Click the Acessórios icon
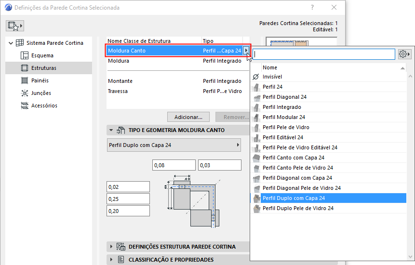Image resolution: width=415 pixels, height=265 pixels. [x=25, y=106]
